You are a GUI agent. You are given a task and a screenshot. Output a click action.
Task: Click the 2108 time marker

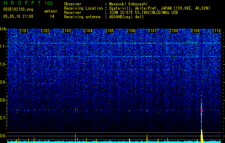pyautogui.click(x=174, y=31)
